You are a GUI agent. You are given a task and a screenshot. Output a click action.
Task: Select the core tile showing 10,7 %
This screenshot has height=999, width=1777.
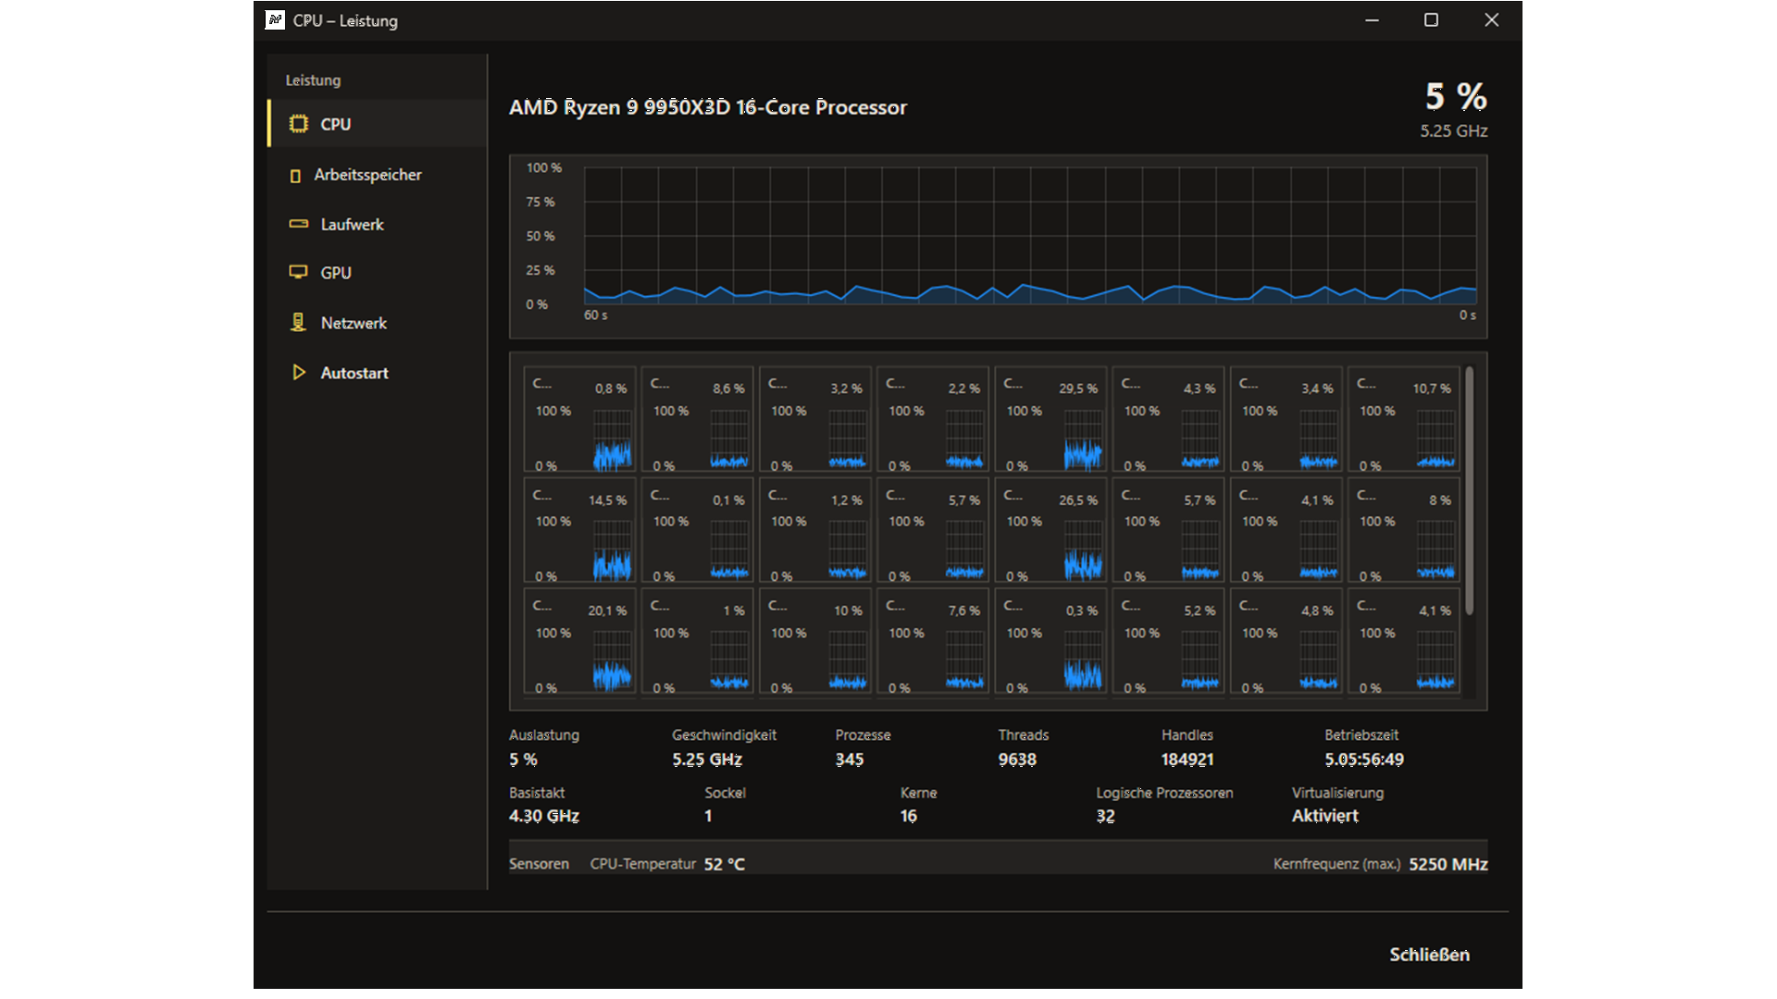[x=1404, y=421]
